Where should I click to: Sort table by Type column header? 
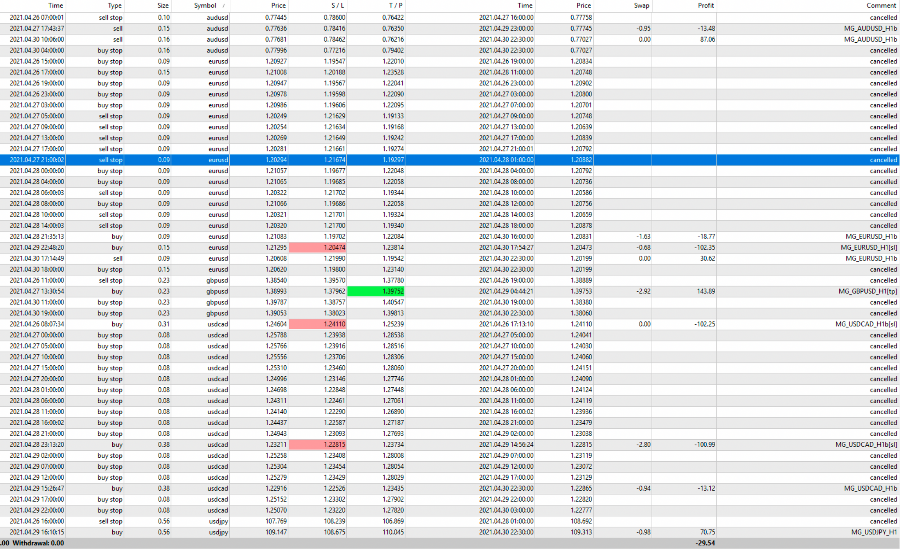click(114, 5)
